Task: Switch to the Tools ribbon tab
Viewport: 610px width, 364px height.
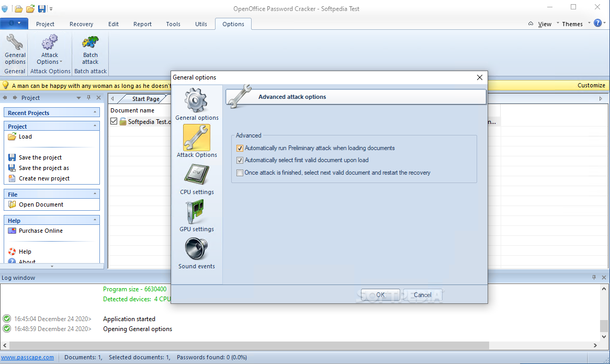Action: click(173, 24)
